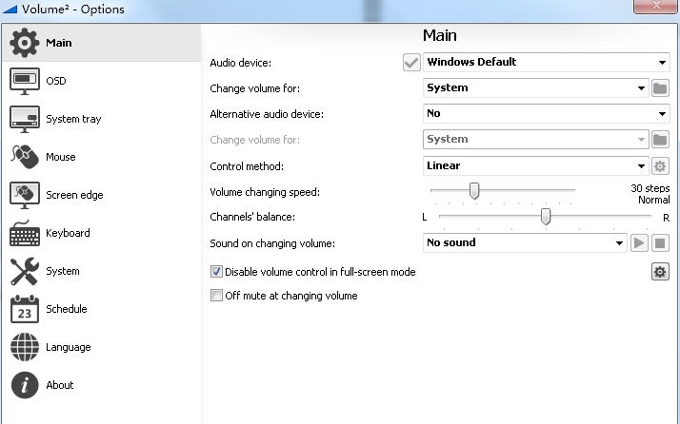The image size is (680, 424).
Task: Click folder icon beside disabled Change volume for
Action: (x=660, y=140)
